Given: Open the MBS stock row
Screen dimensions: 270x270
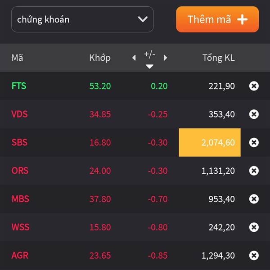Looking at the screenshot, I should (135, 199).
